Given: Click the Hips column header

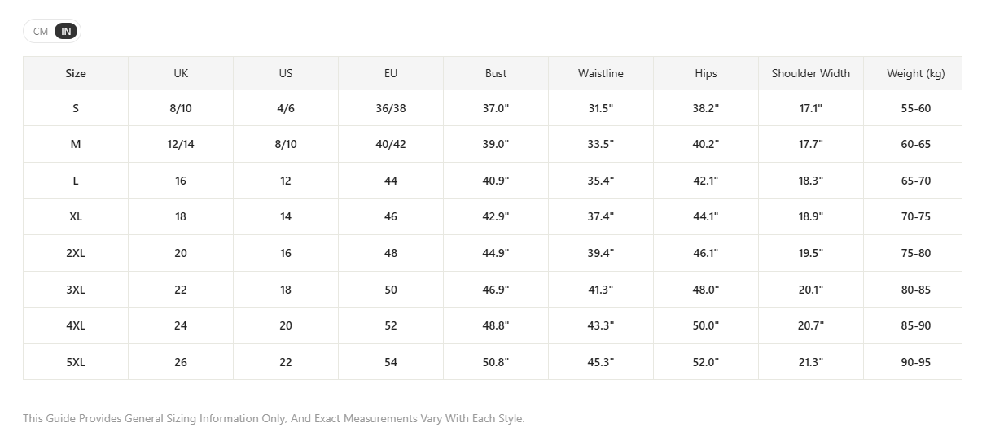Looking at the screenshot, I should [706, 73].
